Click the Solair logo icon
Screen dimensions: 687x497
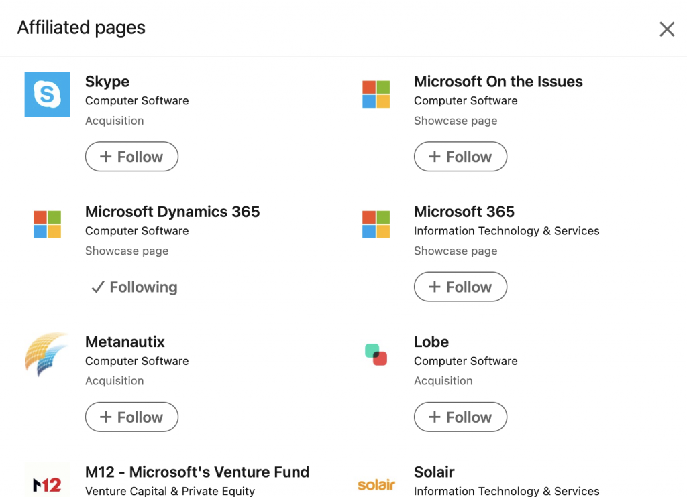376,484
